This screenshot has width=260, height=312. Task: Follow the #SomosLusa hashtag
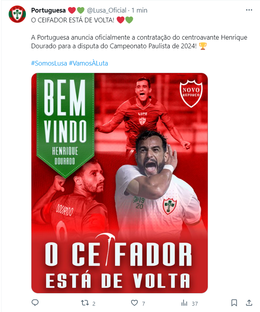(49, 63)
